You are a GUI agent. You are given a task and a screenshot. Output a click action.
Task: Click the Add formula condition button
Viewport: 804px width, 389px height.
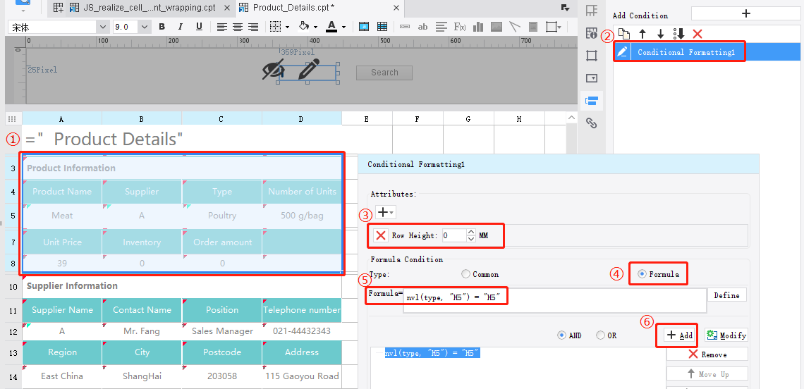point(681,335)
